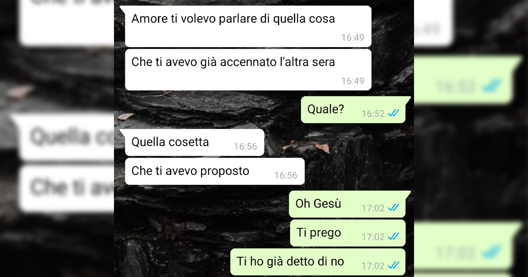Select the "Ti ho già detto di no" bubble
528x277 pixels.
point(318,262)
